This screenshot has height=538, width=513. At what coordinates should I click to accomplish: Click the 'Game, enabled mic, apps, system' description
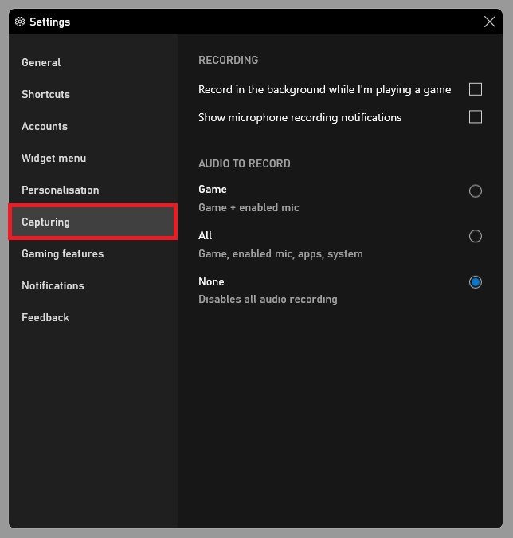pyautogui.click(x=280, y=253)
